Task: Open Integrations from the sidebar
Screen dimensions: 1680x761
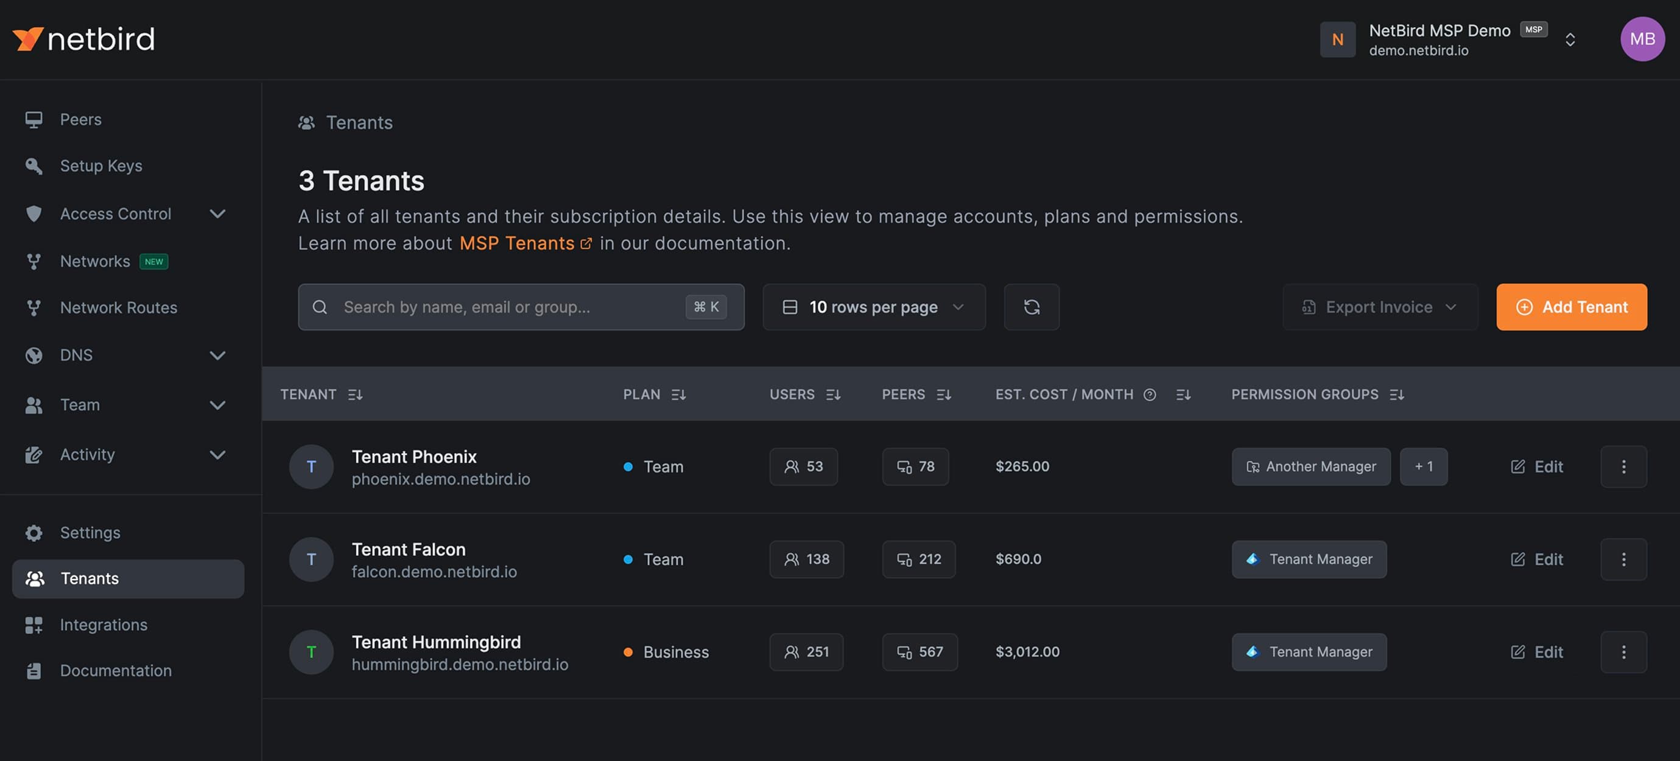Action: point(103,625)
